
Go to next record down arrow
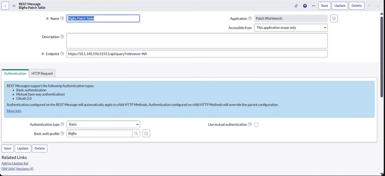click(378, 6)
